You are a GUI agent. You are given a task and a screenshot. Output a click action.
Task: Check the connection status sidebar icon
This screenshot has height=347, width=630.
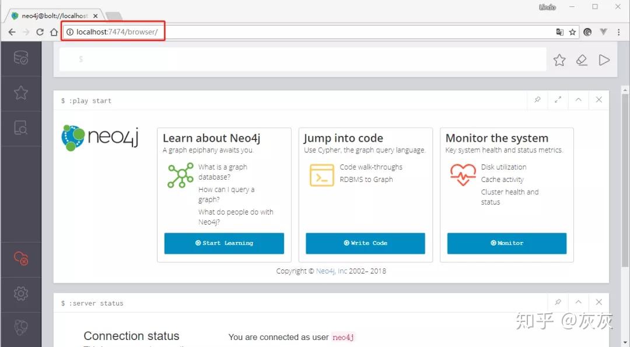point(20,258)
